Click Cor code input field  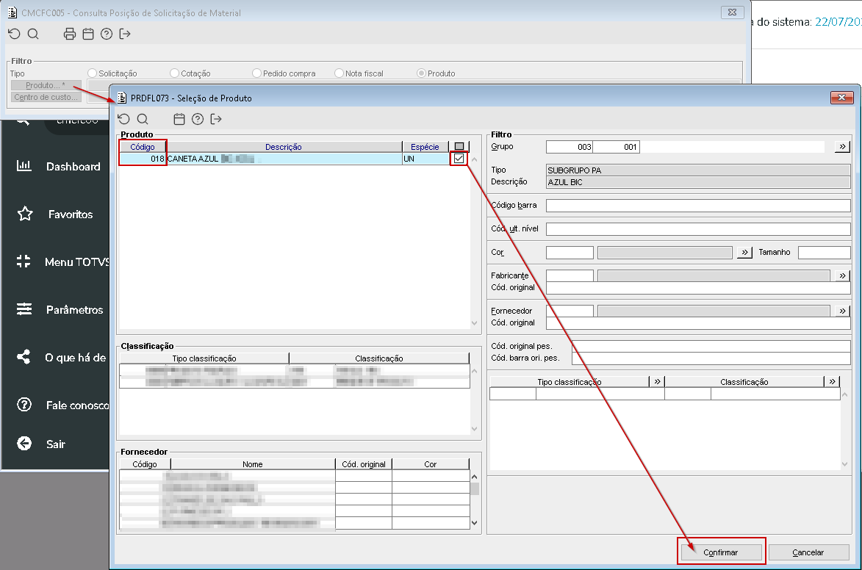[x=570, y=252]
